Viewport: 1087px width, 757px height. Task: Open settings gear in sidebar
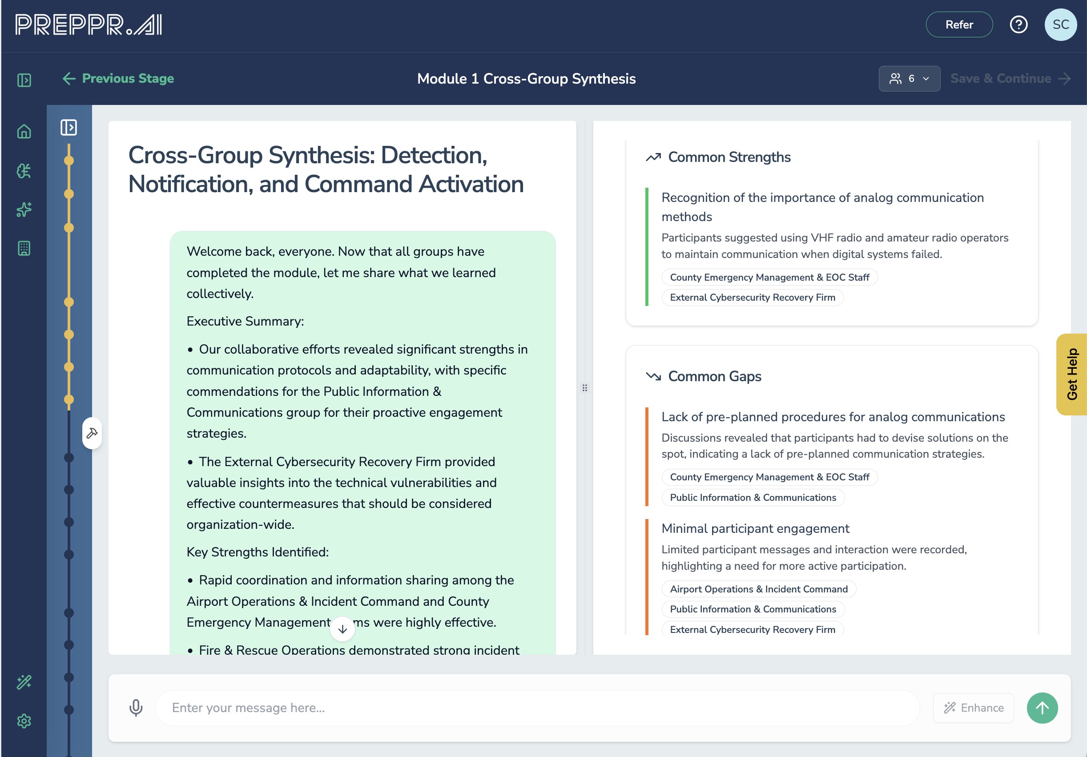coord(24,721)
